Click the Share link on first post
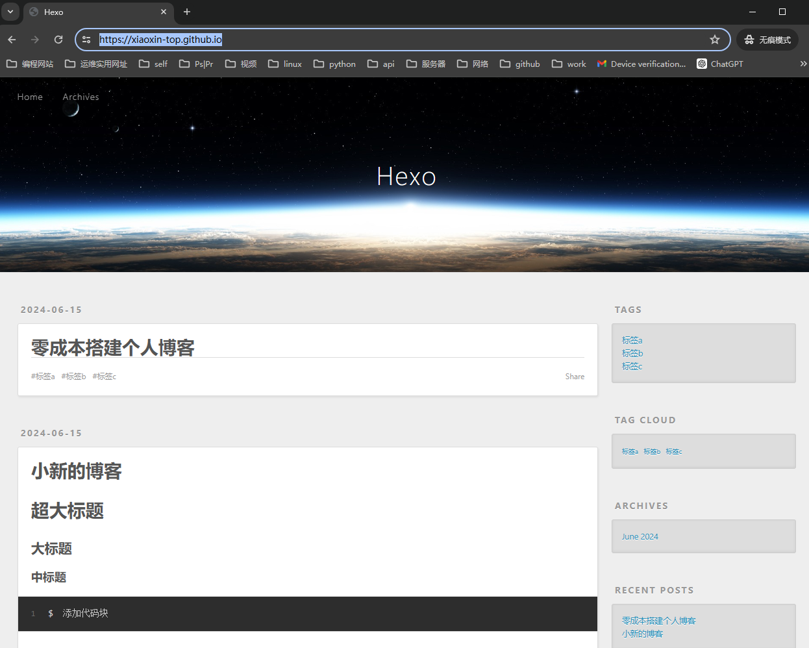 (x=575, y=377)
